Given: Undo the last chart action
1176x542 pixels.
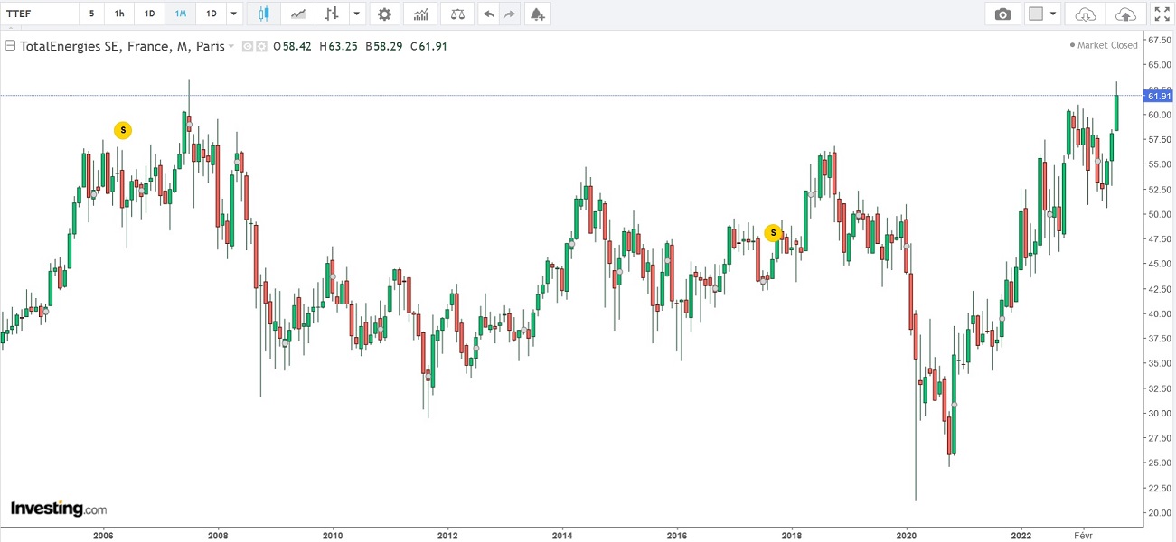Looking at the screenshot, I should point(489,14).
